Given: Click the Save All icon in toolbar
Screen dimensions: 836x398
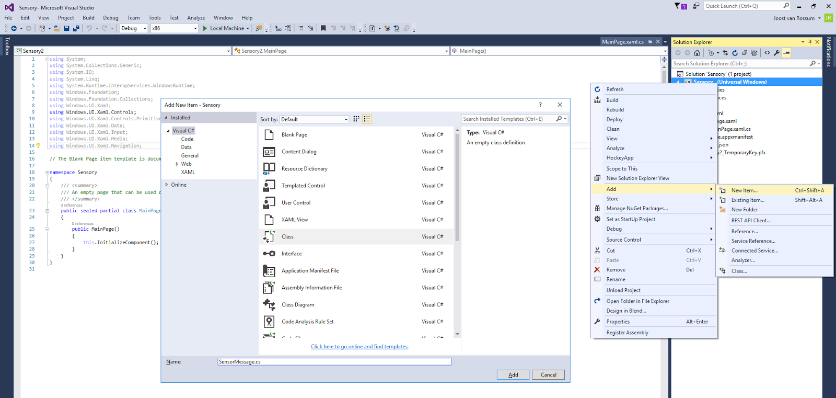Looking at the screenshot, I should point(76,28).
